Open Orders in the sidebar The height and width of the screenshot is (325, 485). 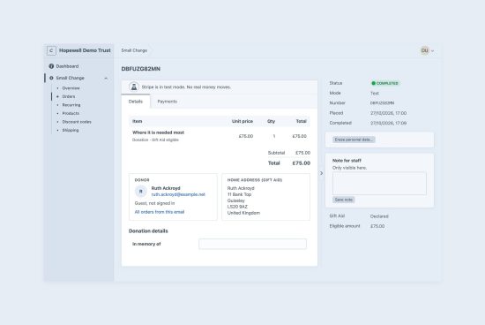click(69, 96)
